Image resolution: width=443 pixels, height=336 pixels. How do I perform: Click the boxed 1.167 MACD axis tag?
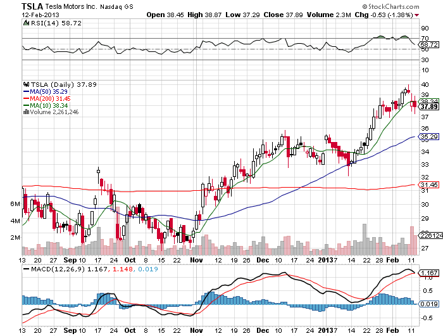point(429,273)
